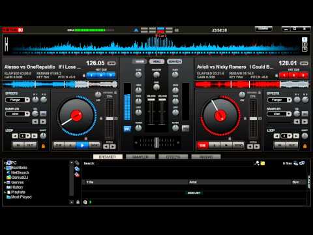This screenshot has width=313, height=235.
Task: Play next sample on right sampler
Action: click(x=305, y=121)
